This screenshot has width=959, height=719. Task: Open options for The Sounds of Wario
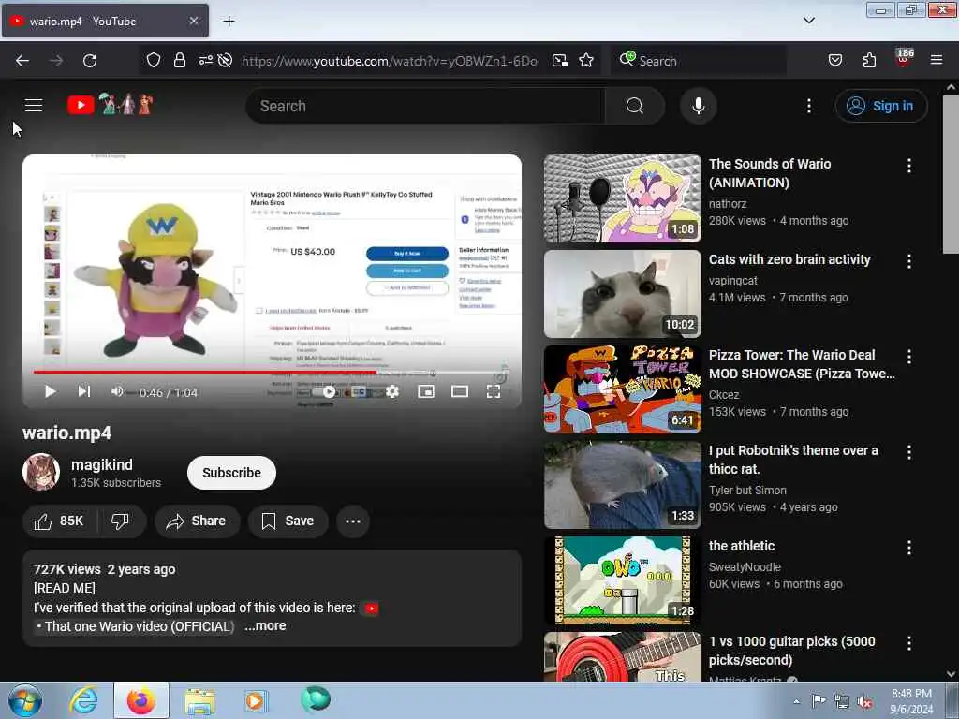[908, 166]
